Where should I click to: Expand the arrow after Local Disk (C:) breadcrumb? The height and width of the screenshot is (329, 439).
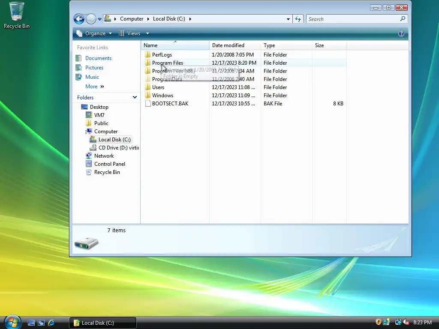tap(190, 19)
